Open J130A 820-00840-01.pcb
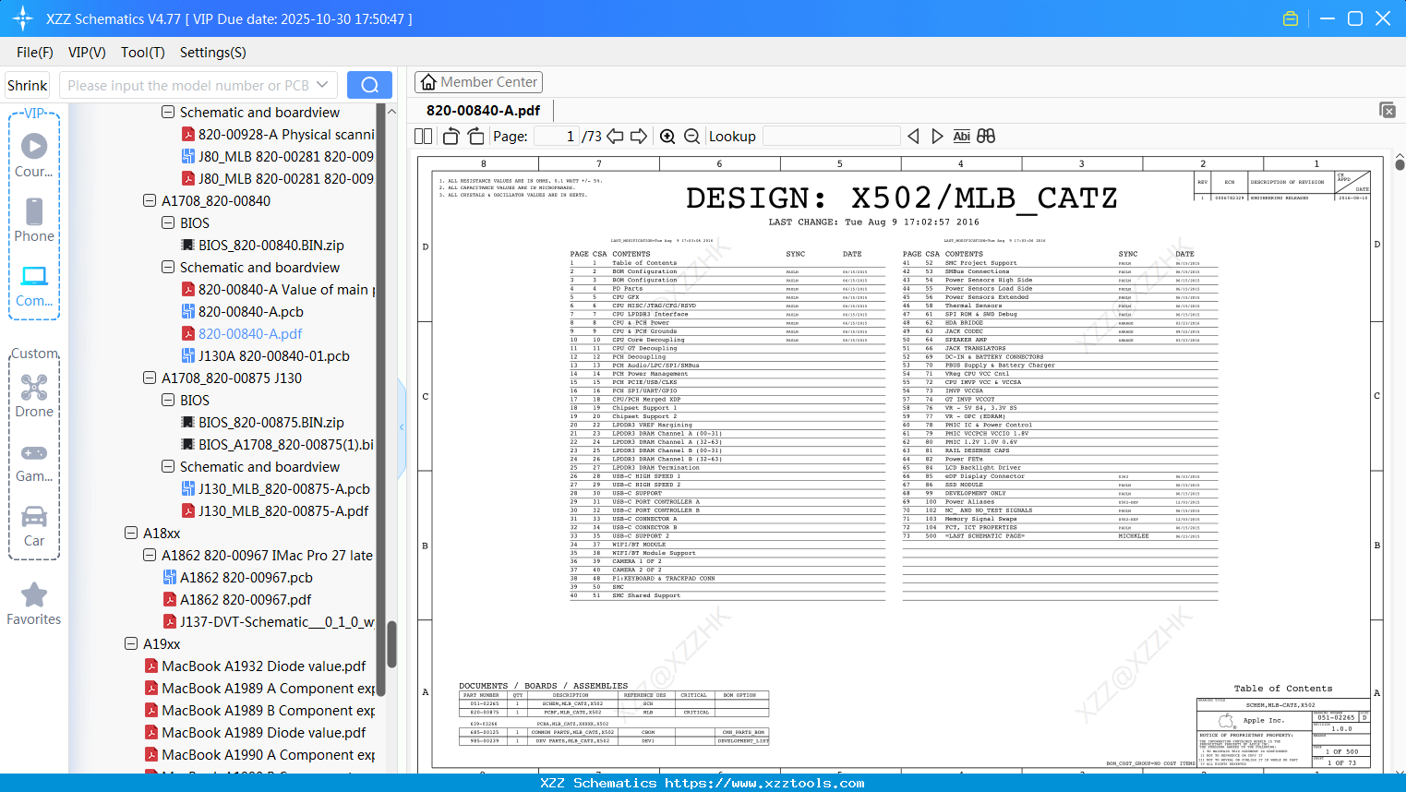Image resolution: width=1406 pixels, height=792 pixels. (x=274, y=356)
